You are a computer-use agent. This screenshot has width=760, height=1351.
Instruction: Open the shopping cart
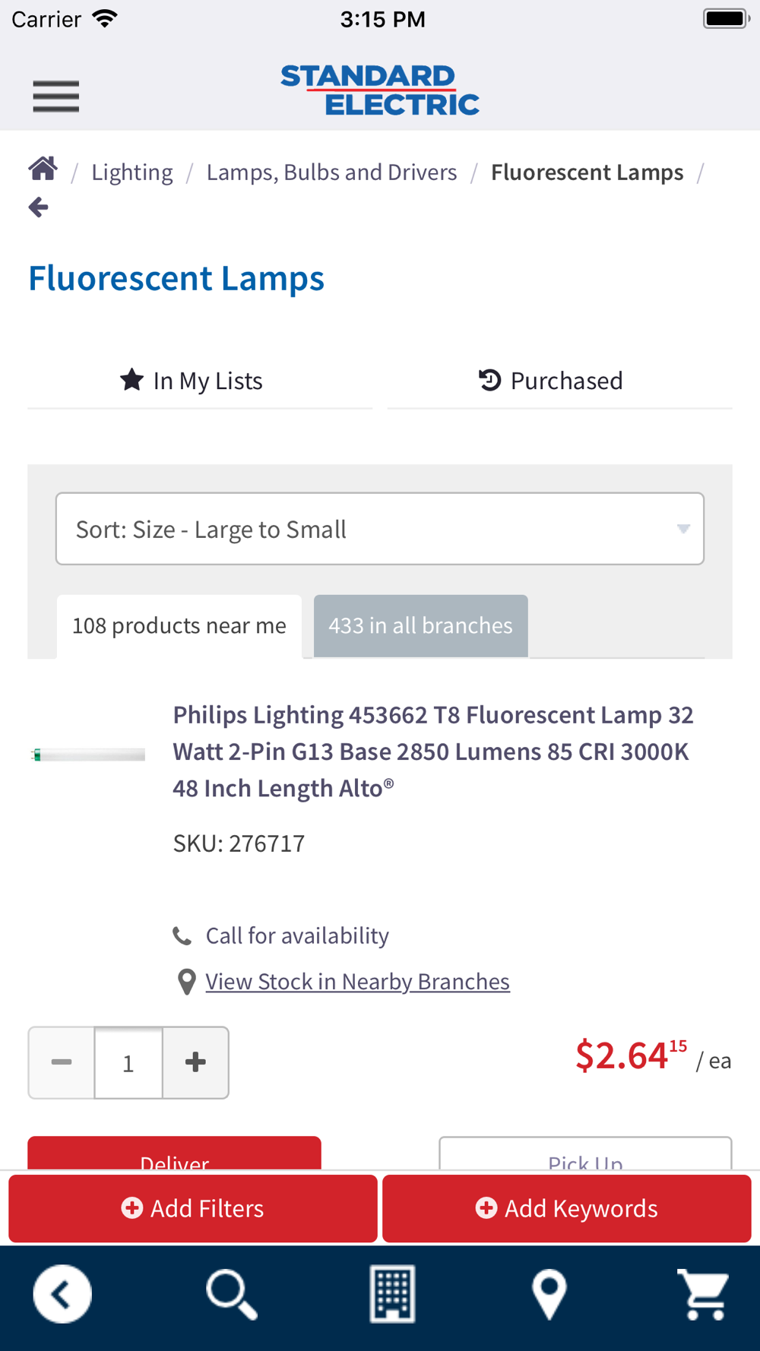click(x=704, y=1293)
